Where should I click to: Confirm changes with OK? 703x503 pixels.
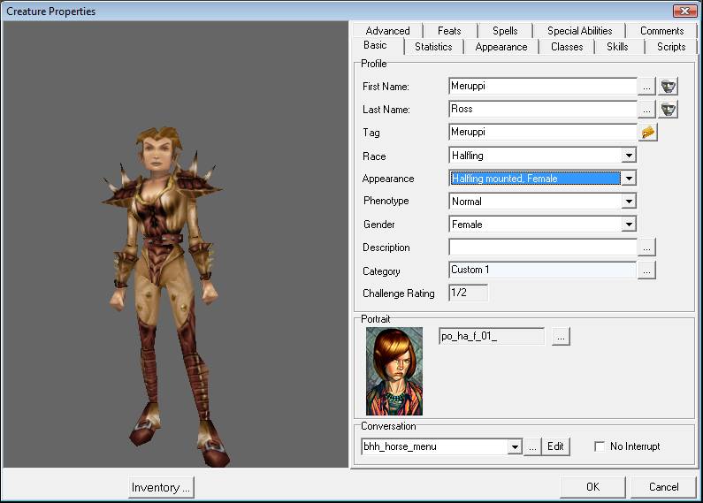click(592, 487)
